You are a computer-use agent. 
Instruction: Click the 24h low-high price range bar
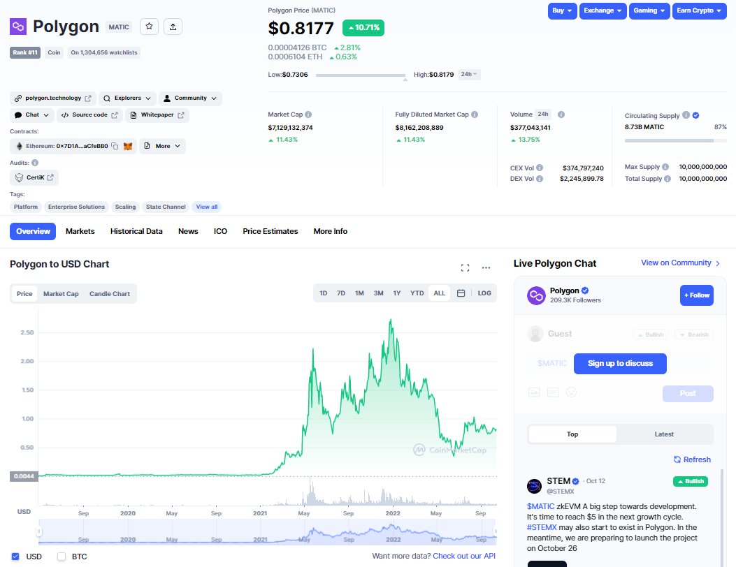click(361, 75)
